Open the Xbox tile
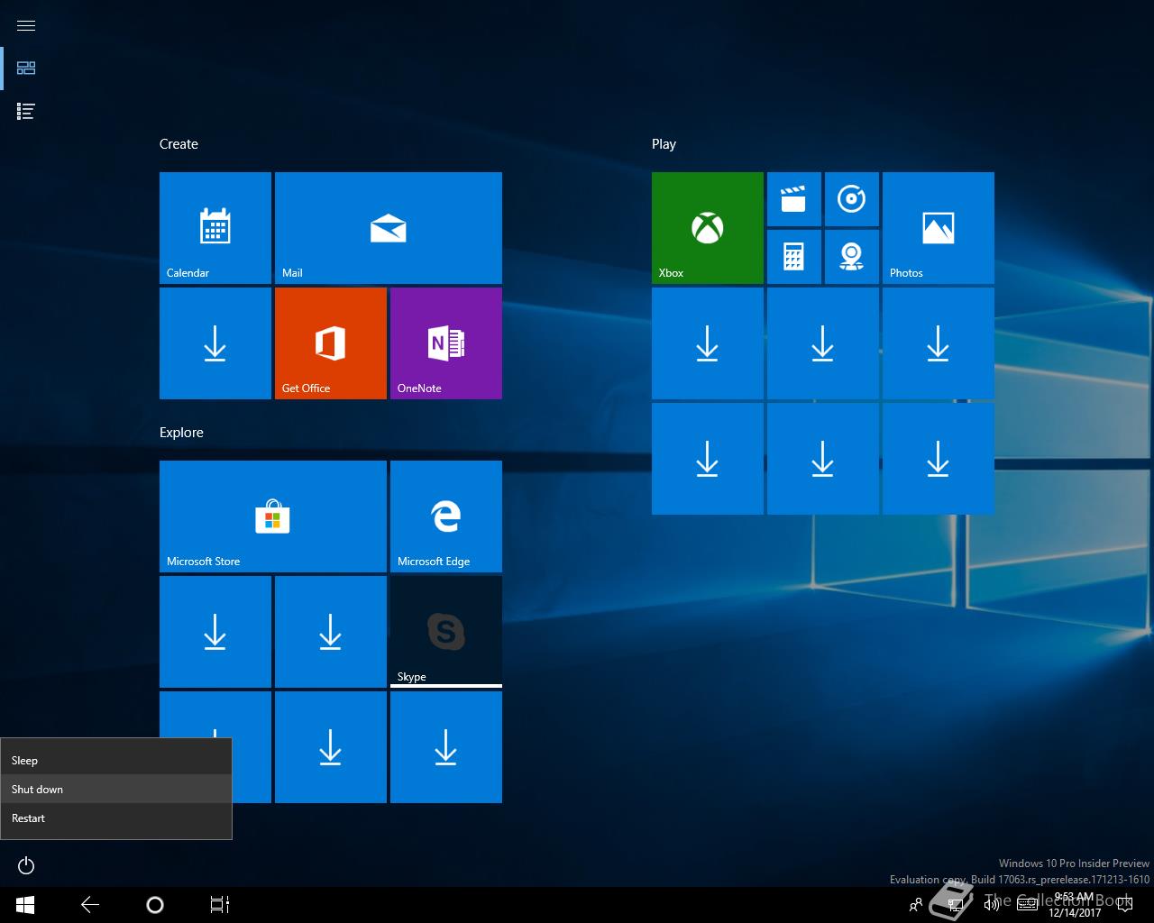The image size is (1154, 923). point(708,228)
